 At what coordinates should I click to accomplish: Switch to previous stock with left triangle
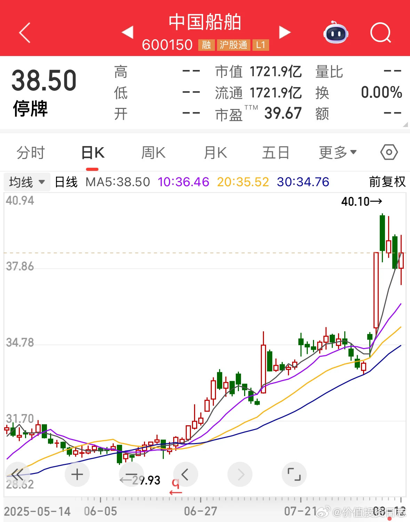(x=128, y=32)
